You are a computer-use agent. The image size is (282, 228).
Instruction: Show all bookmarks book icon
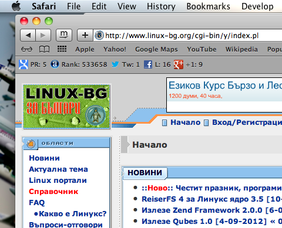click(44, 49)
